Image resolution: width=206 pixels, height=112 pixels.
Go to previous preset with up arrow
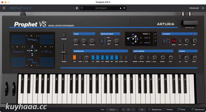pyautogui.click(x=121, y=8)
